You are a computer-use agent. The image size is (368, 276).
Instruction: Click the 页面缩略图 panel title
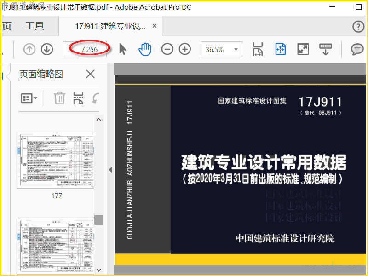coord(41,74)
